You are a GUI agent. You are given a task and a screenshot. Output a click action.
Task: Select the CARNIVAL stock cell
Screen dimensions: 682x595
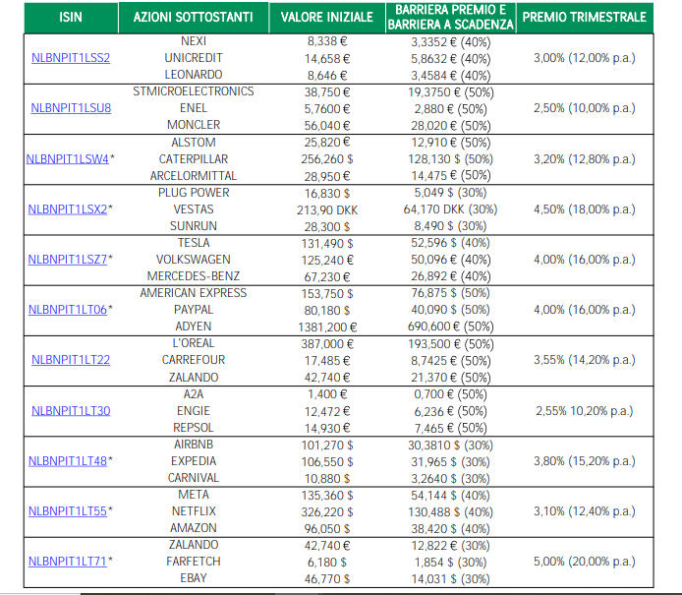pyautogui.click(x=194, y=478)
